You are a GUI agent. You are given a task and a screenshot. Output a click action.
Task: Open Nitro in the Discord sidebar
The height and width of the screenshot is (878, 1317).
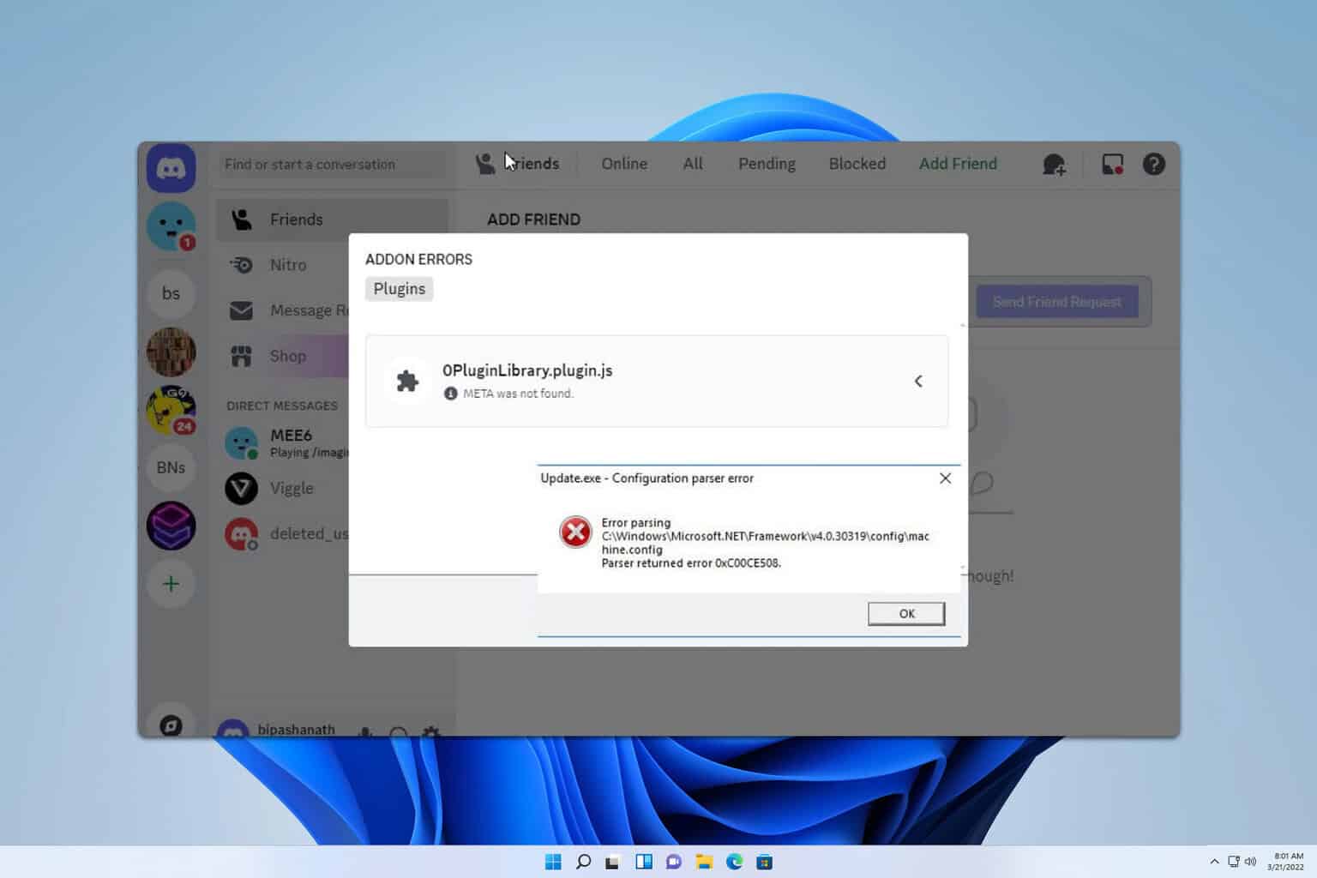pos(288,265)
